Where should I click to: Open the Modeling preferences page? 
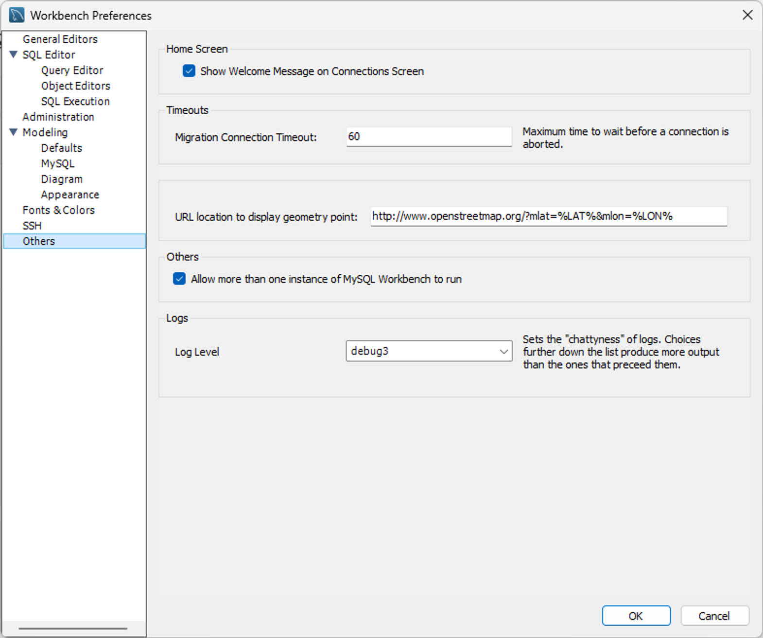point(45,132)
